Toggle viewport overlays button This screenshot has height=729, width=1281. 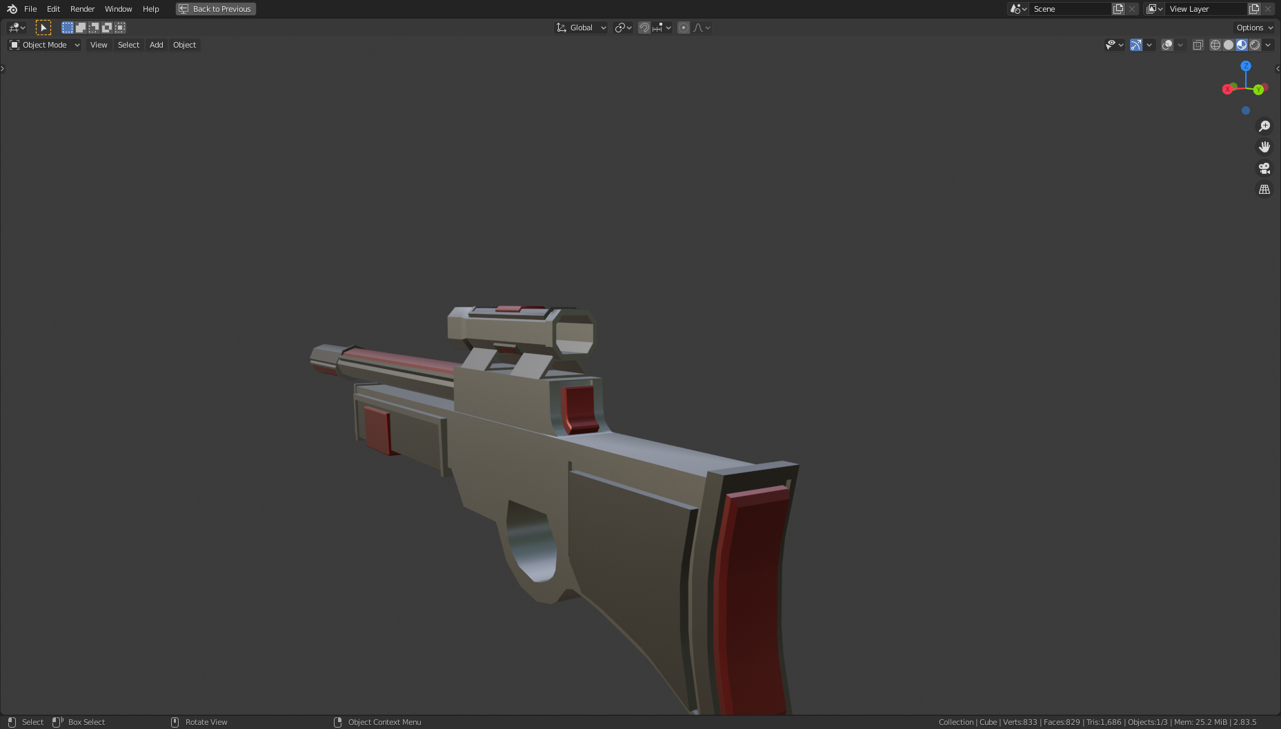tap(1166, 44)
